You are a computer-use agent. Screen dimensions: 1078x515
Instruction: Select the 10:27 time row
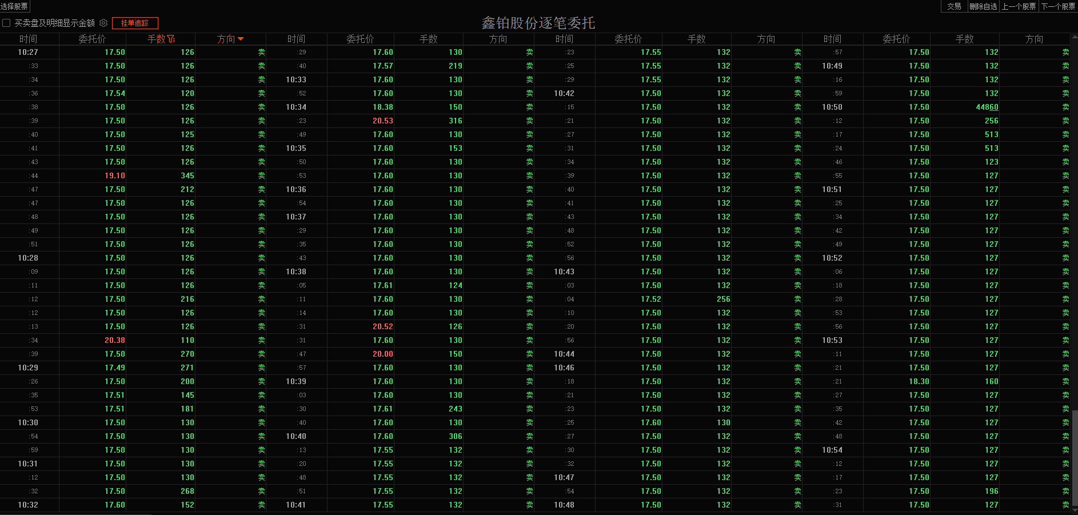(28, 52)
